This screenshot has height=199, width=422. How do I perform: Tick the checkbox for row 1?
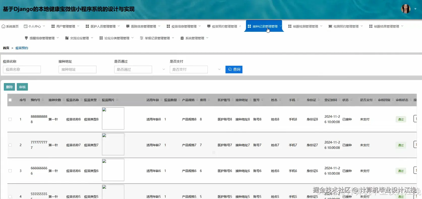tap(10, 119)
